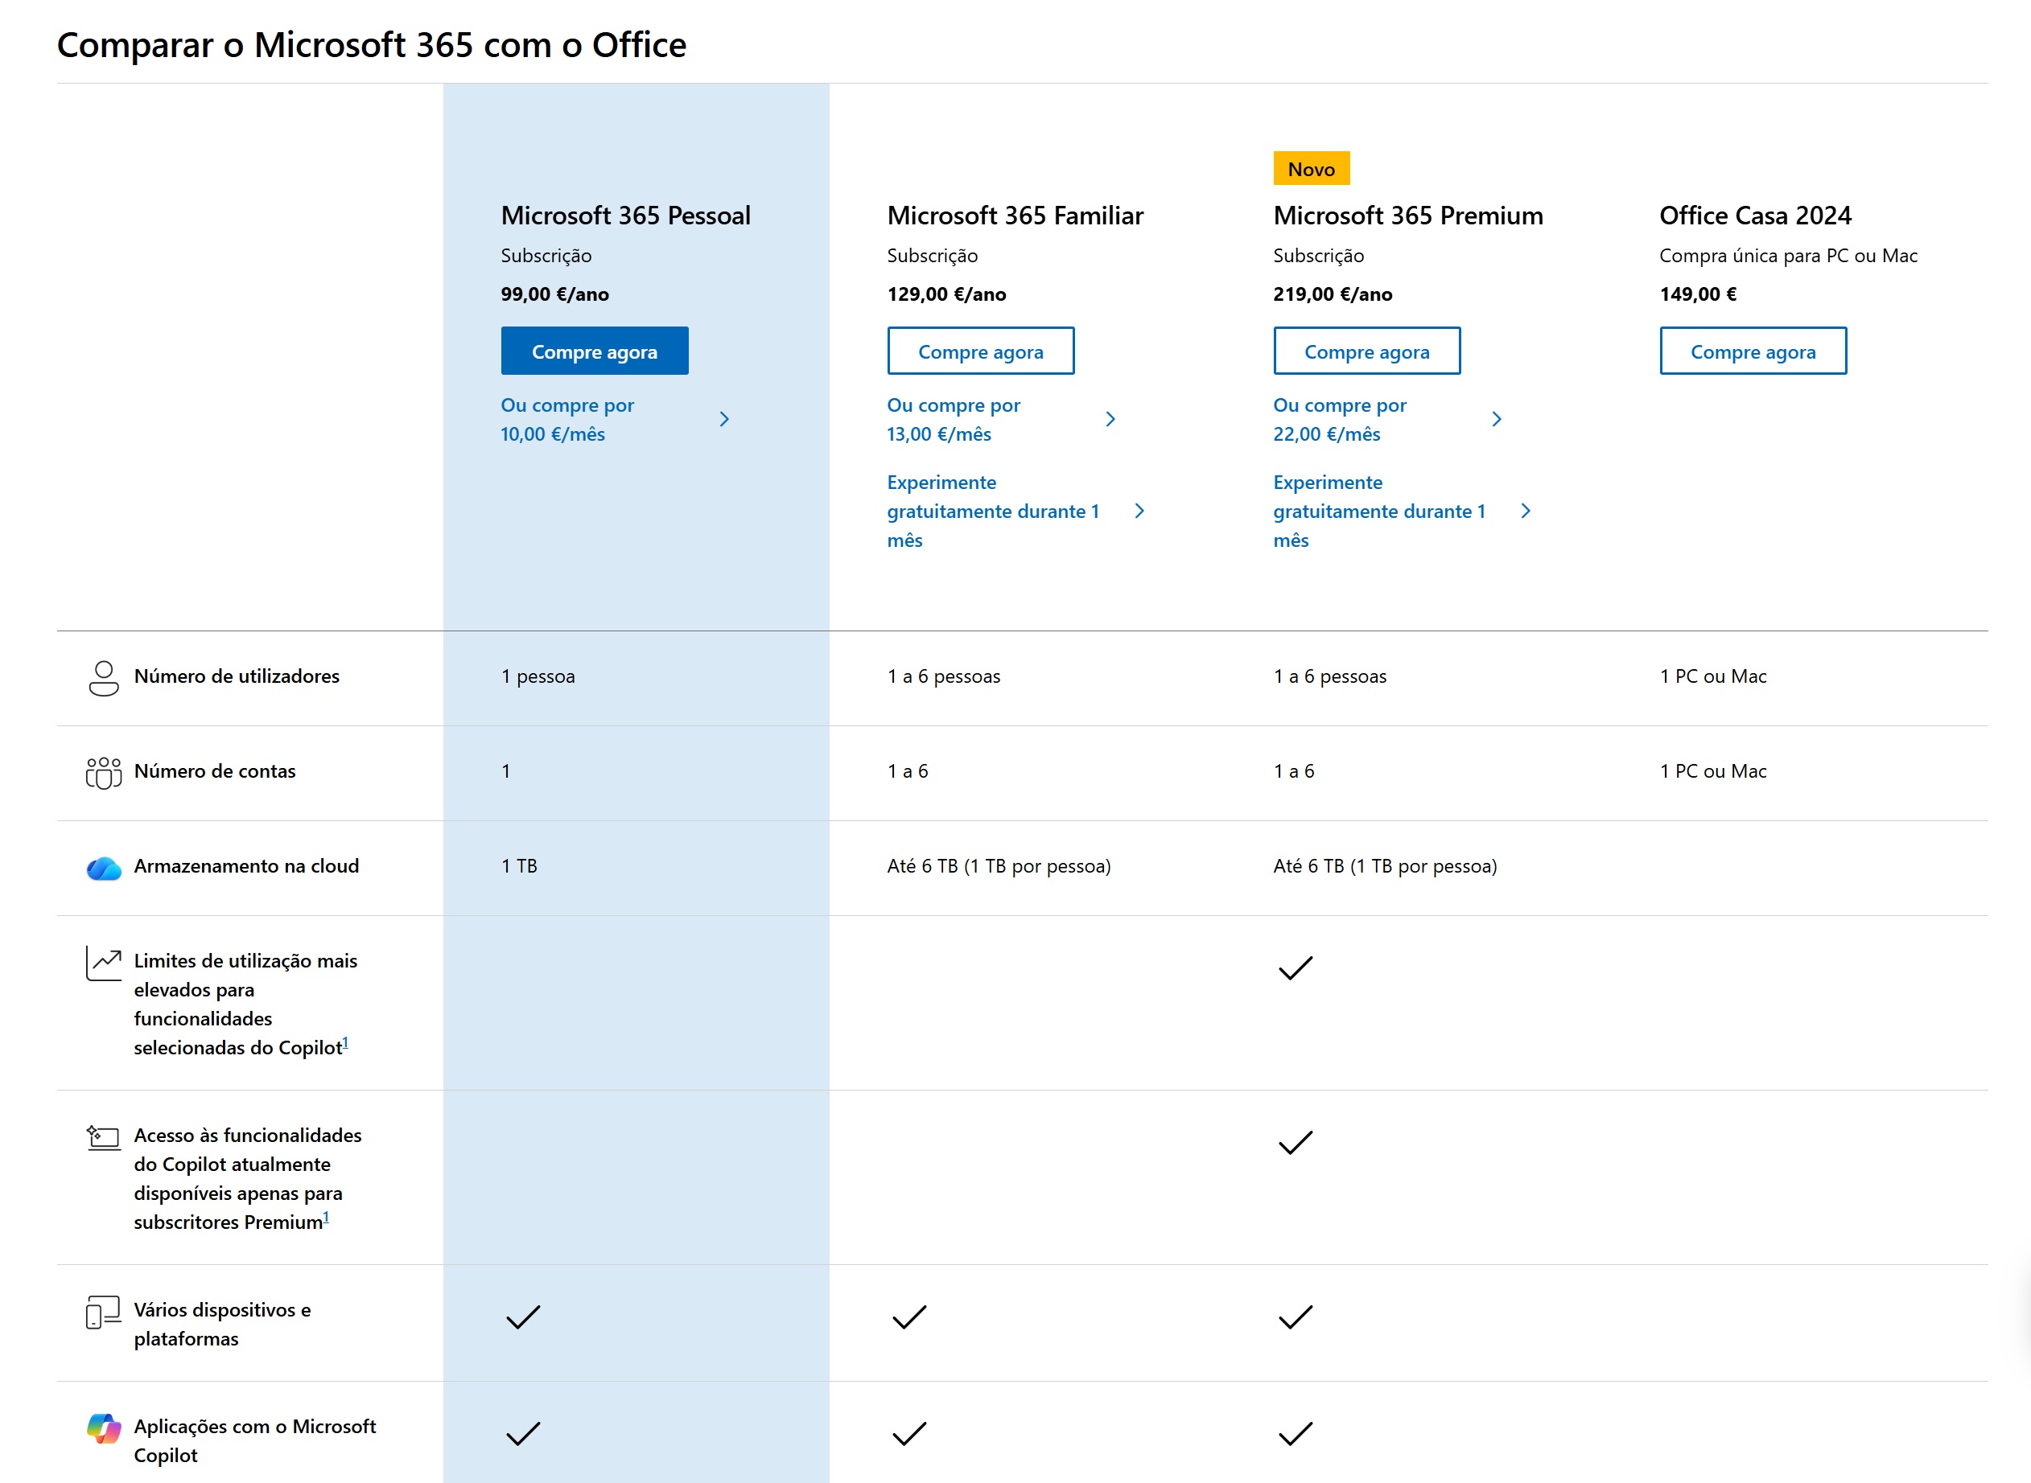Expand chevron beside 22,00 €/mês offer
Screen dimensions: 2031x1483
tap(1497, 419)
